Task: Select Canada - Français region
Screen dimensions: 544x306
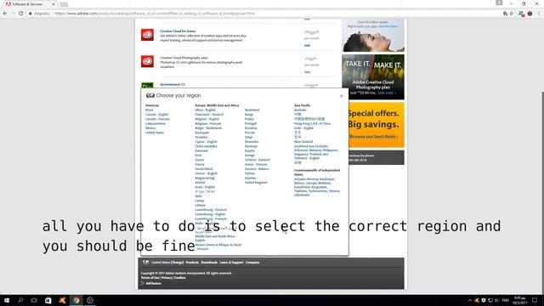Action: click(x=157, y=119)
